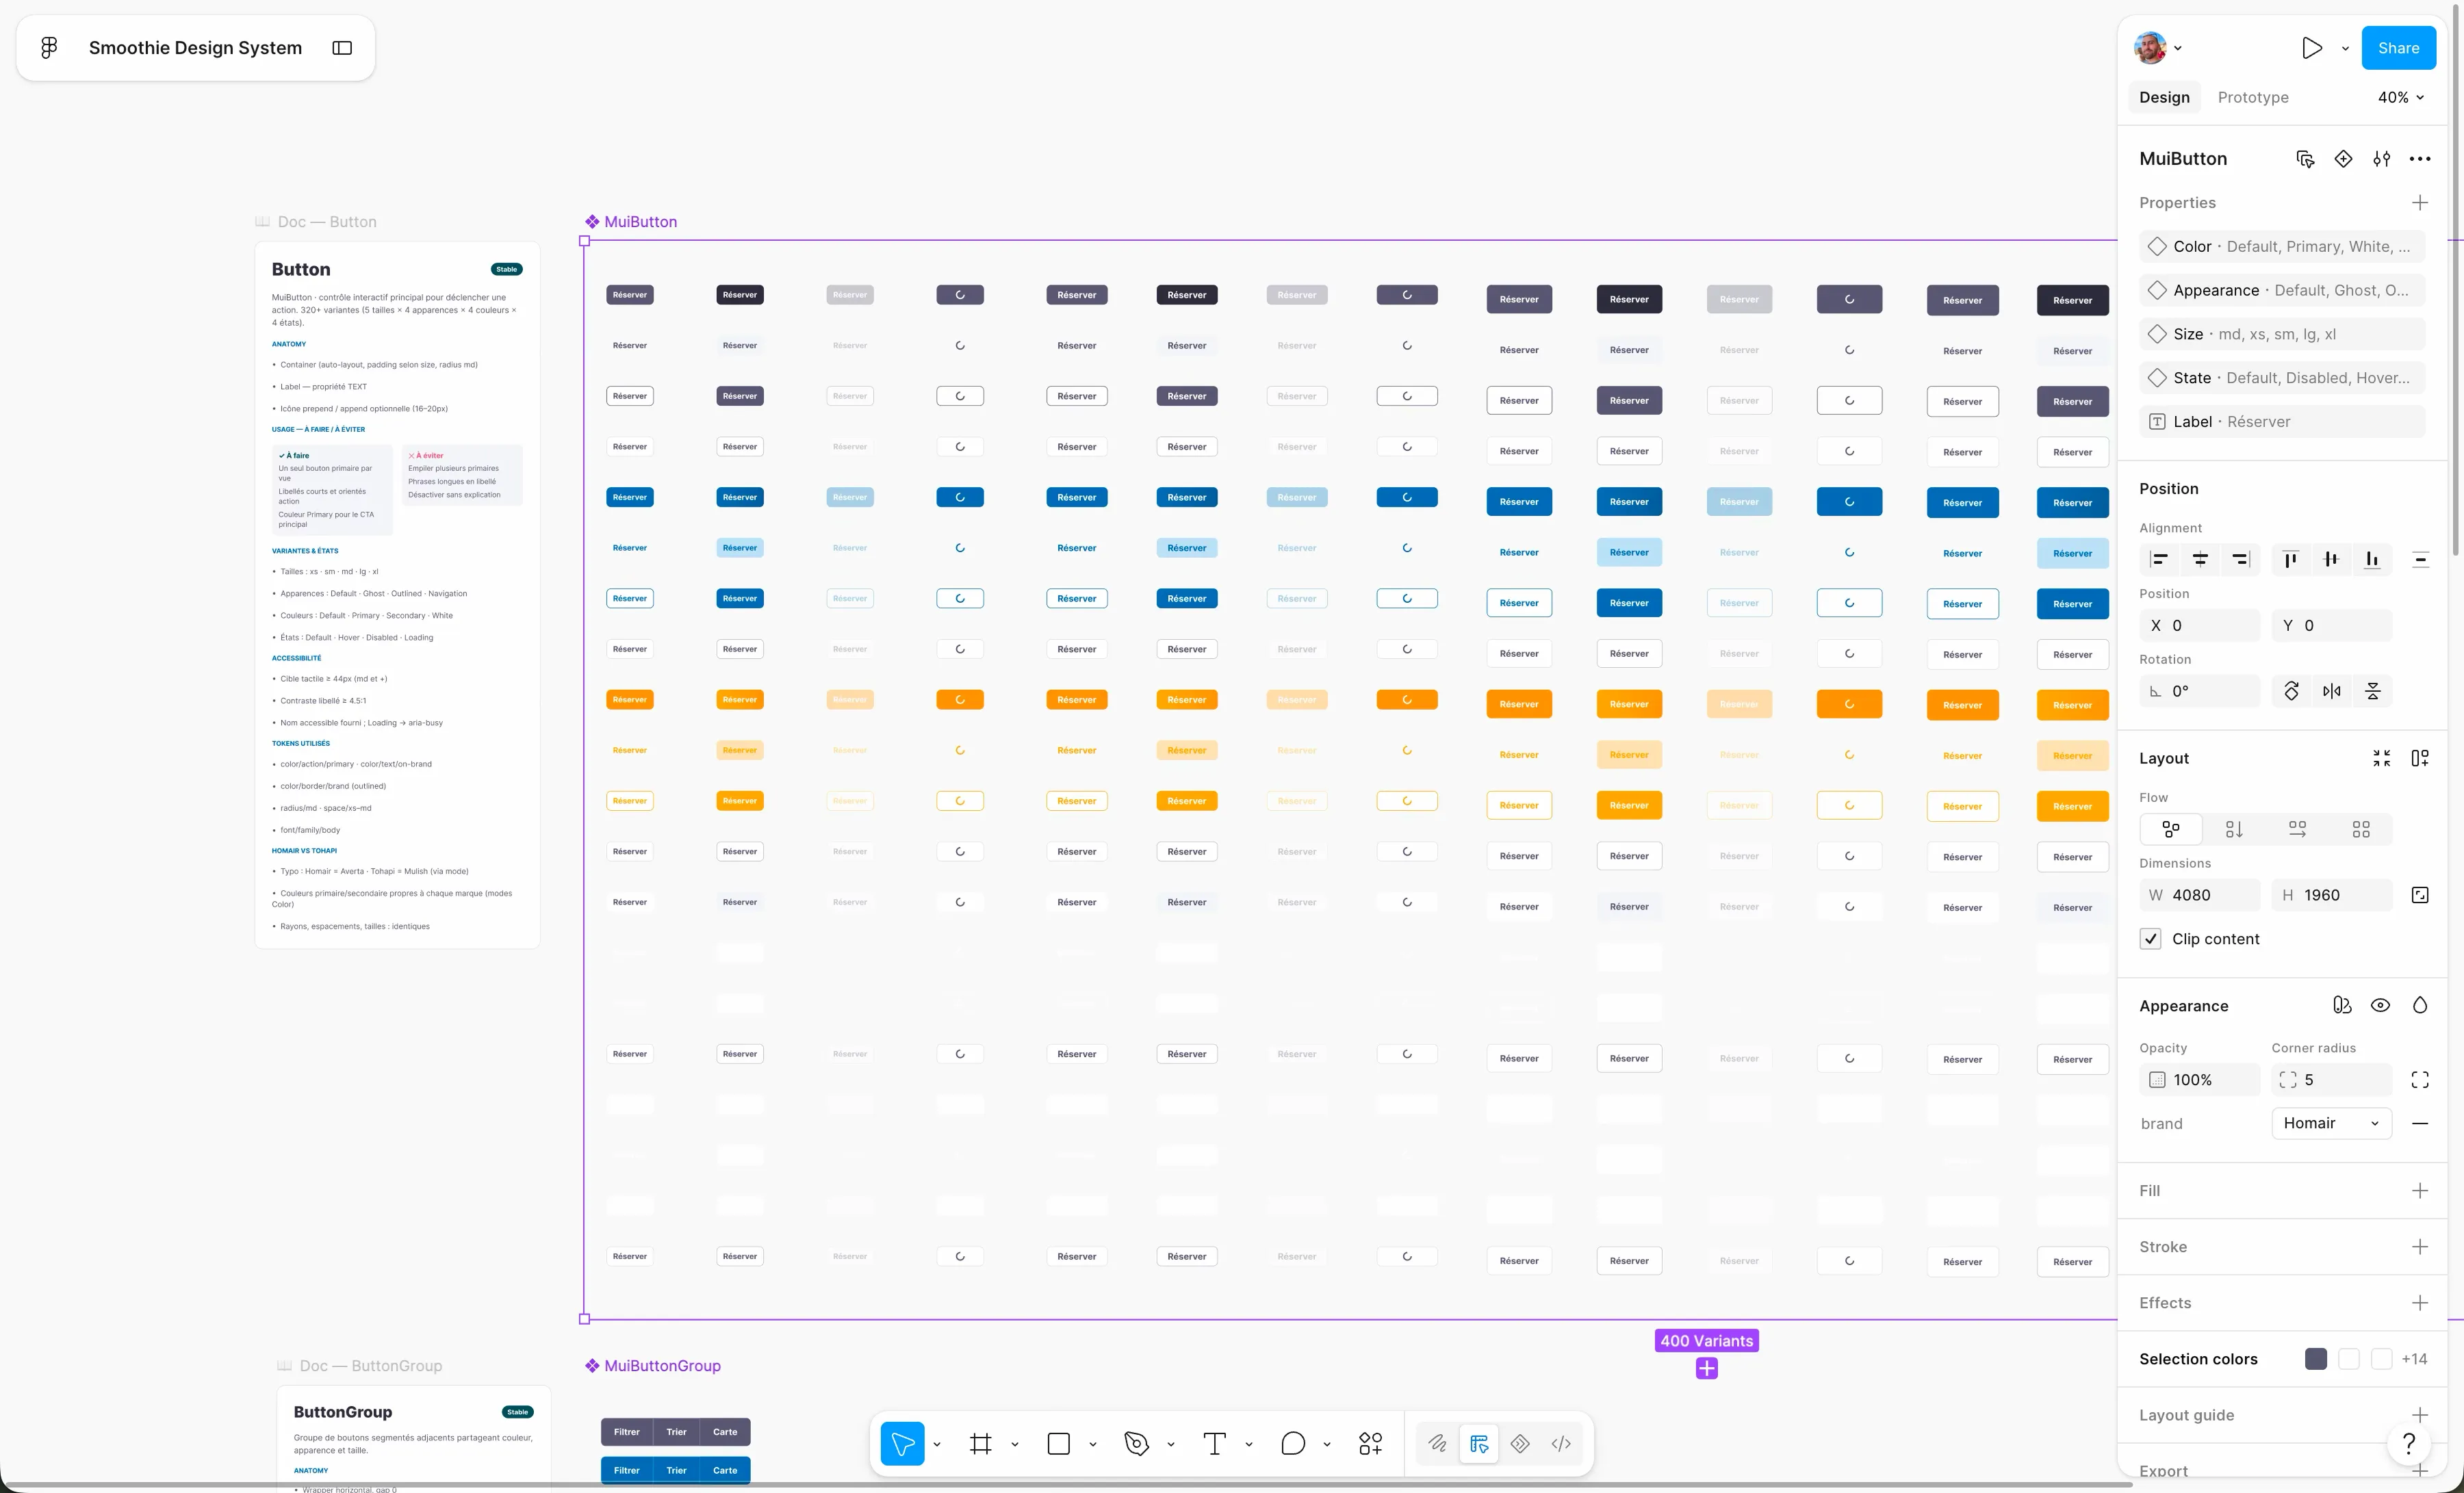This screenshot has width=2464, height=1493.
Task: Open Present options dropdown arrow
Action: pos(2344,48)
